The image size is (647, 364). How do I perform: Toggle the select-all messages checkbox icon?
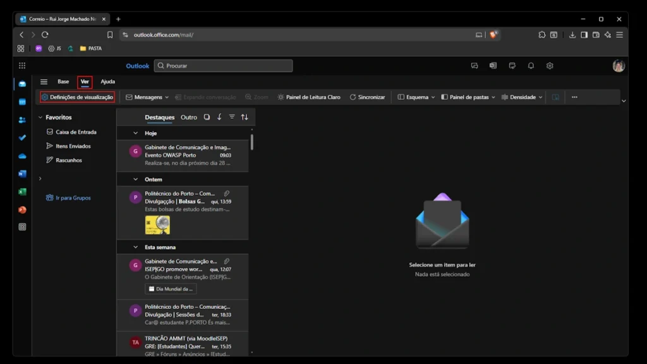click(207, 117)
